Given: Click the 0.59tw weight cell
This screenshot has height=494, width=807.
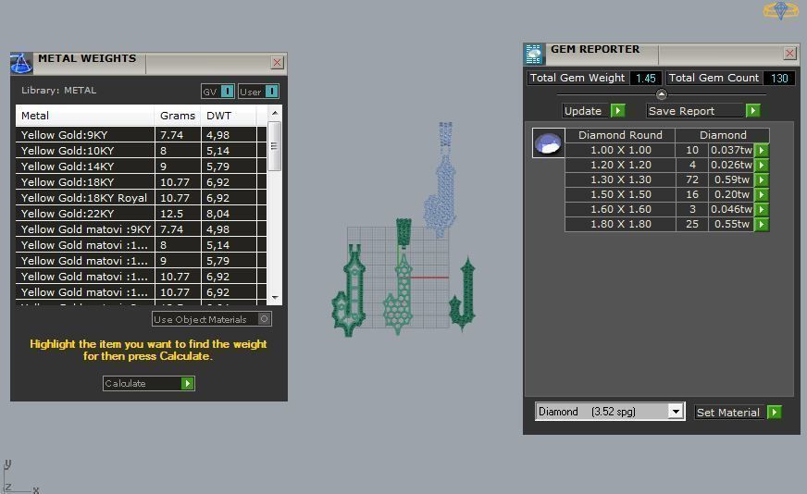Looking at the screenshot, I should click(731, 179).
